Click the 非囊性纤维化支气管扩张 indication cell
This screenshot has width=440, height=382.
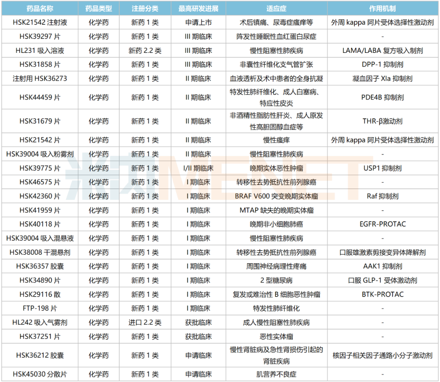pyautogui.click(x=276, y=64)
